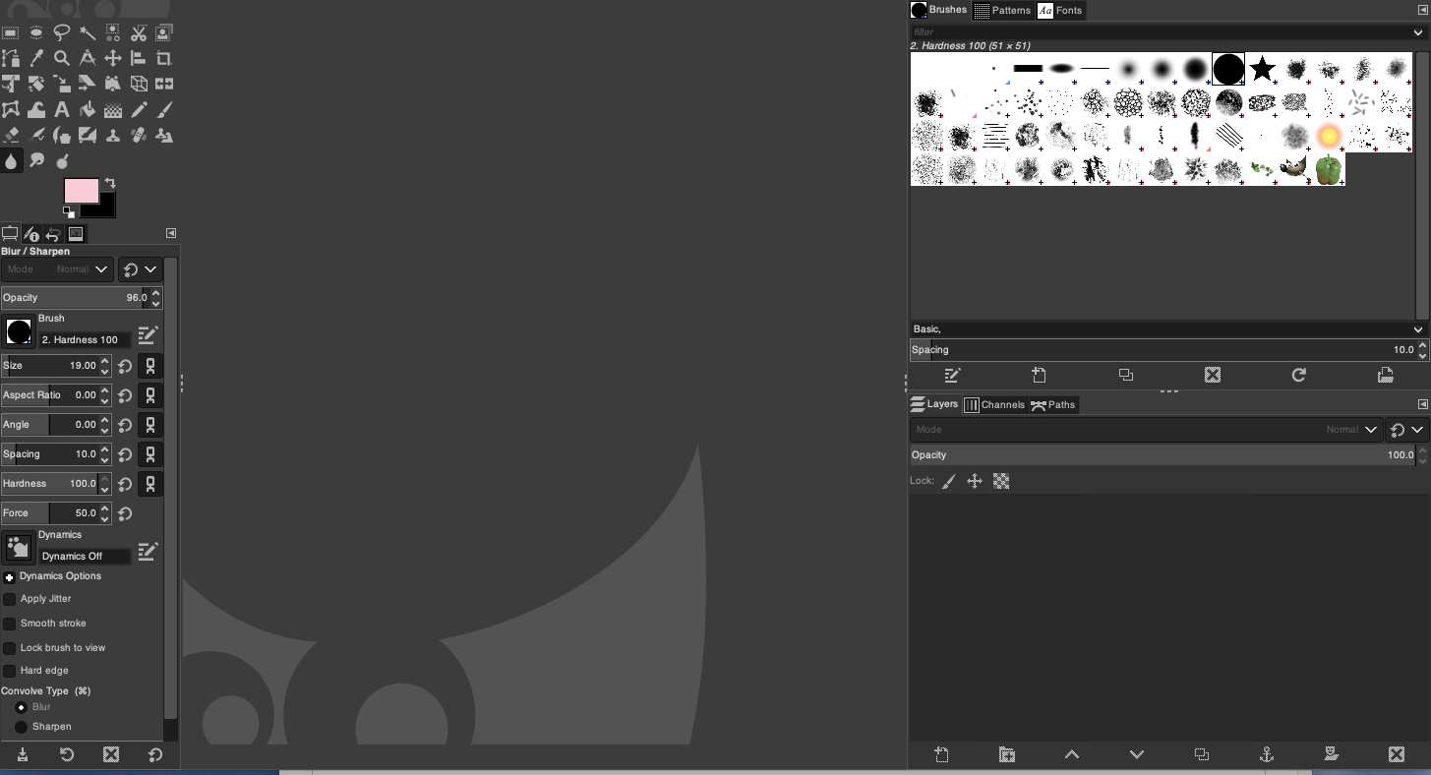Image resolution: width=1431 pixels, height=775 pixels.
Task: Expand the Dynamics Options section
Action: 9,577
